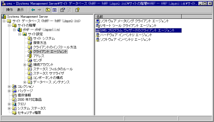This screenshot has width=214, height=122.
Task: Collapse the サイト データベース node
Action: (4, 21)
